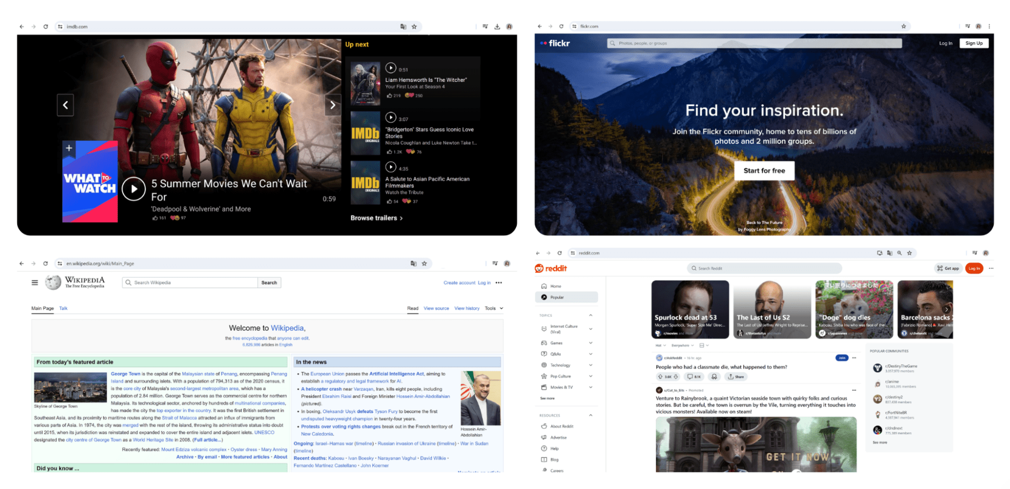Upvote the AskReddit classmate post
Screen dimensions: 1010x489
tap(660, 377)
